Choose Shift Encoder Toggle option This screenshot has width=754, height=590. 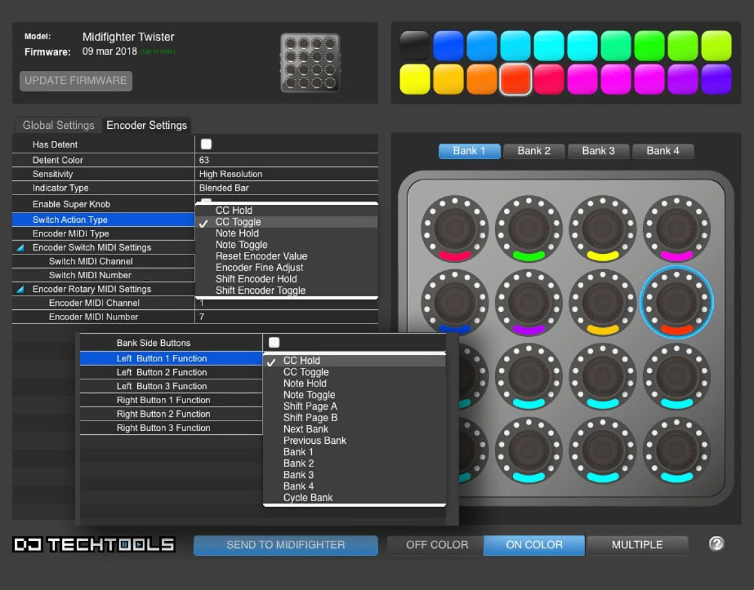[x=287, y=290]
